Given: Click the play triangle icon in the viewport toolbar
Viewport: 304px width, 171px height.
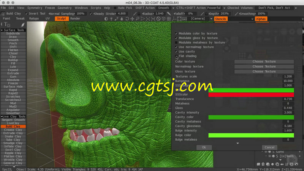Looking at the screenshot, I should tap(143, 19).
